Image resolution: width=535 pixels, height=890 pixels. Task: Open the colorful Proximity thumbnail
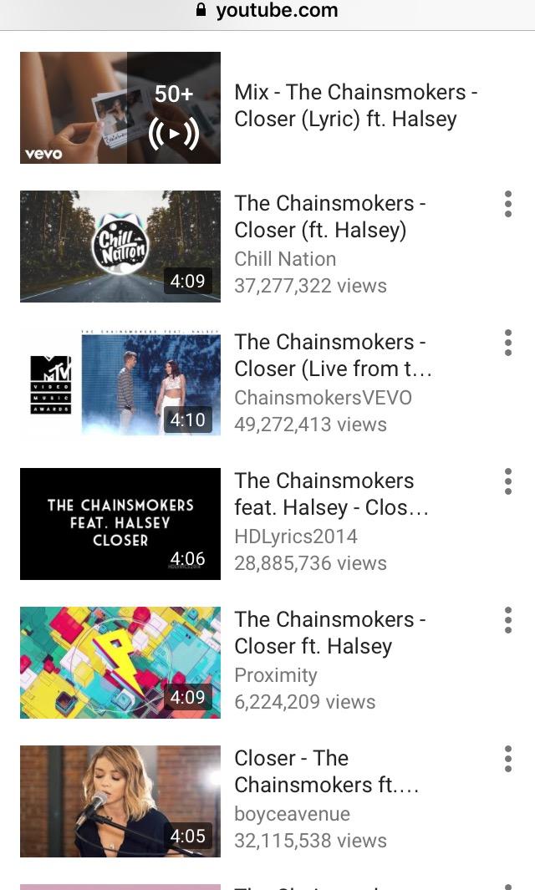(120, 663)
